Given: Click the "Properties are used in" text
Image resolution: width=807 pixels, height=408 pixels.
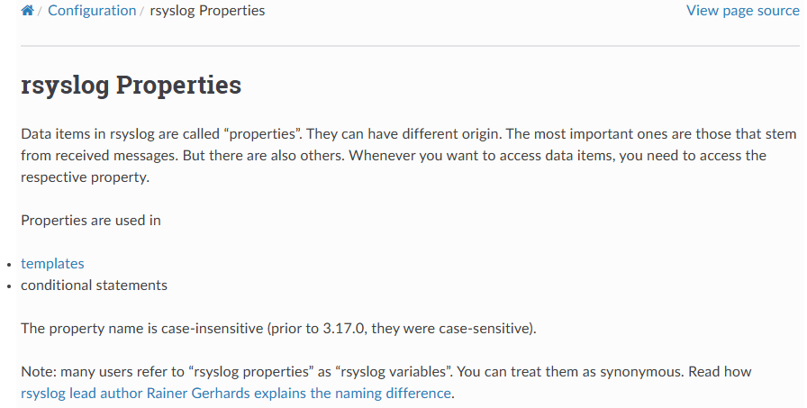Looking at the screenshot, I should tap(91, 220).
